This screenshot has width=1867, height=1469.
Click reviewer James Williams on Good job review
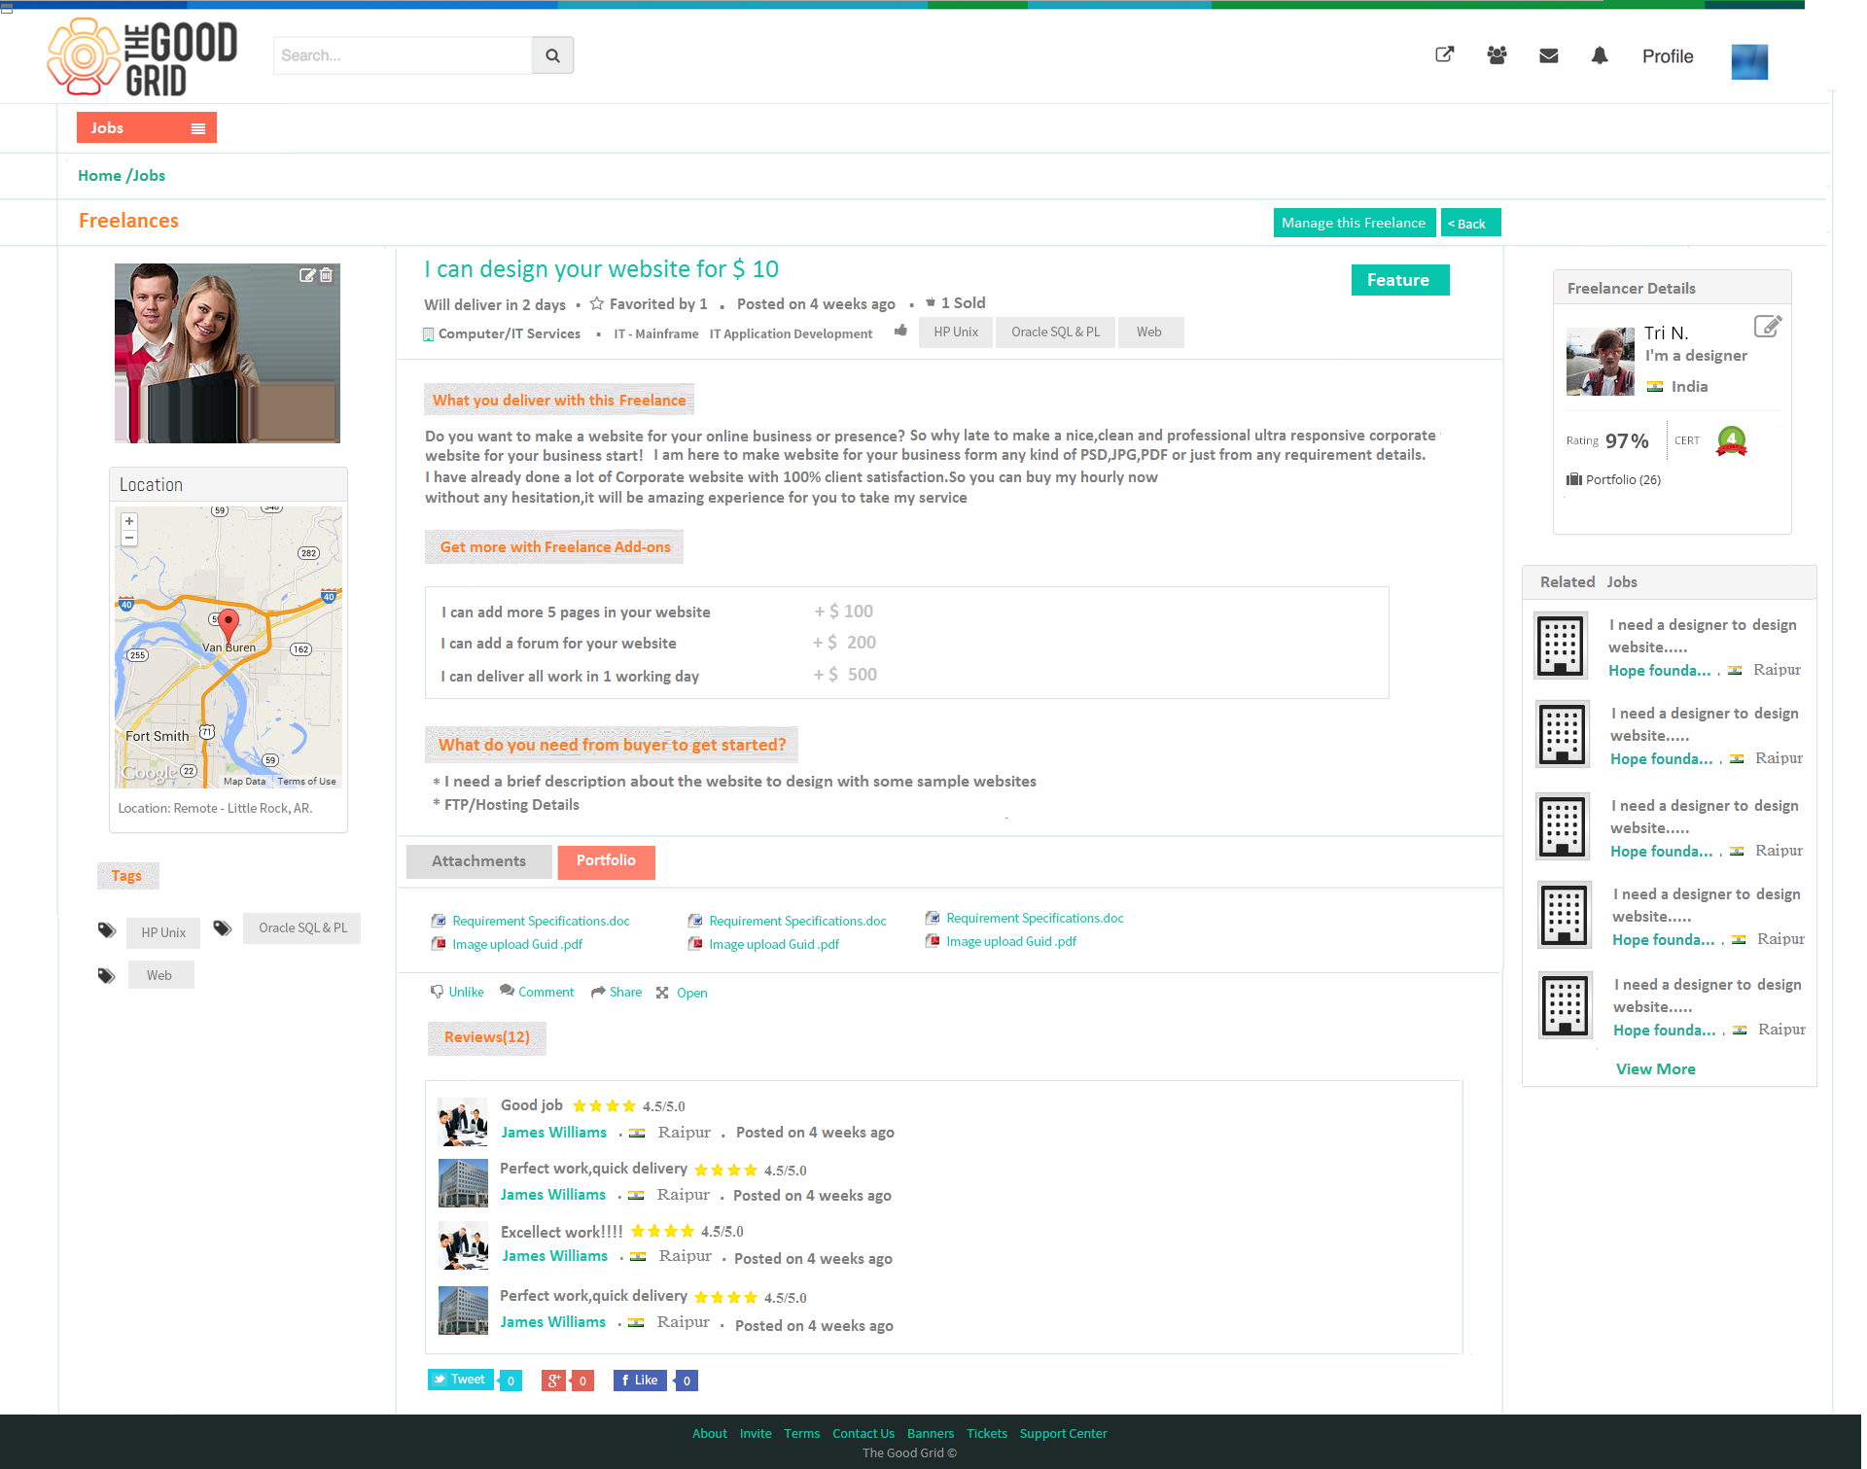(x=554, y=1133)
